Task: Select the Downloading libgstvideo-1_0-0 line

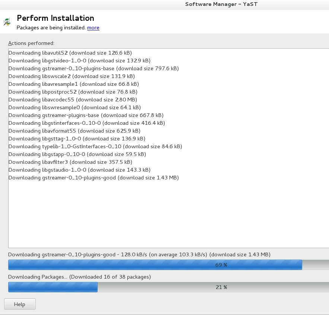Action: point(79,61)
